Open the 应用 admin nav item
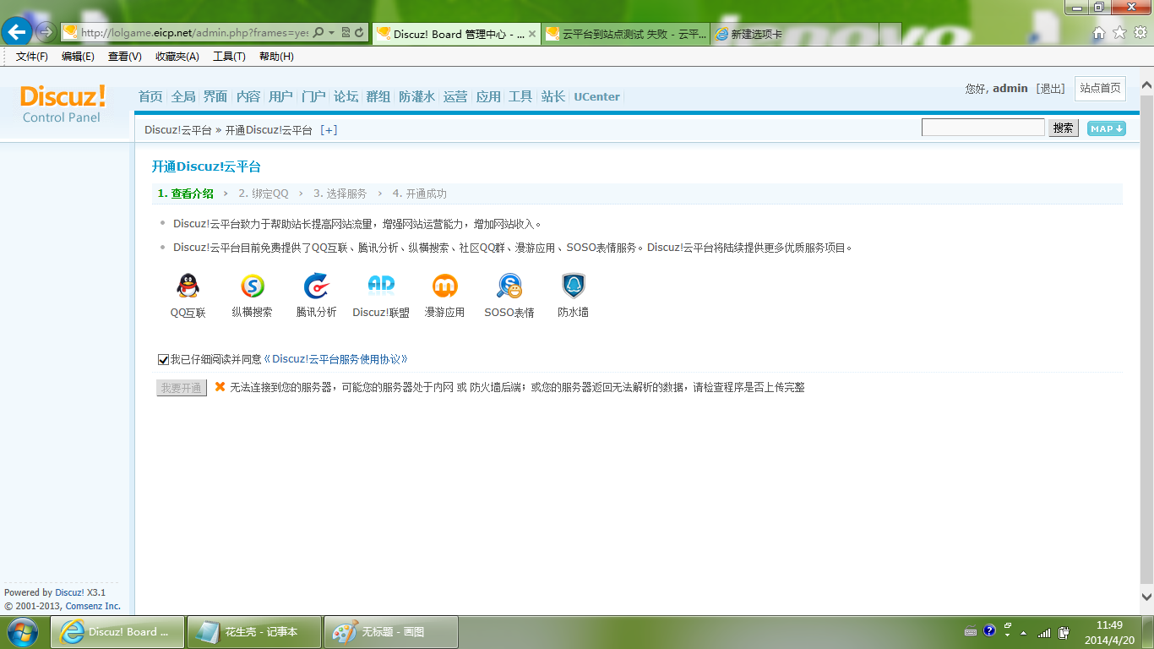The image size is (1154, 649). pyautogui.click(x=488, y=97)
